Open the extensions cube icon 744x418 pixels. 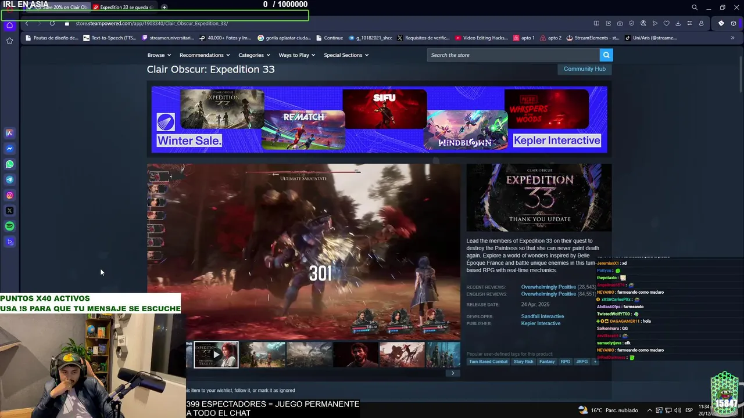(734, 23)
